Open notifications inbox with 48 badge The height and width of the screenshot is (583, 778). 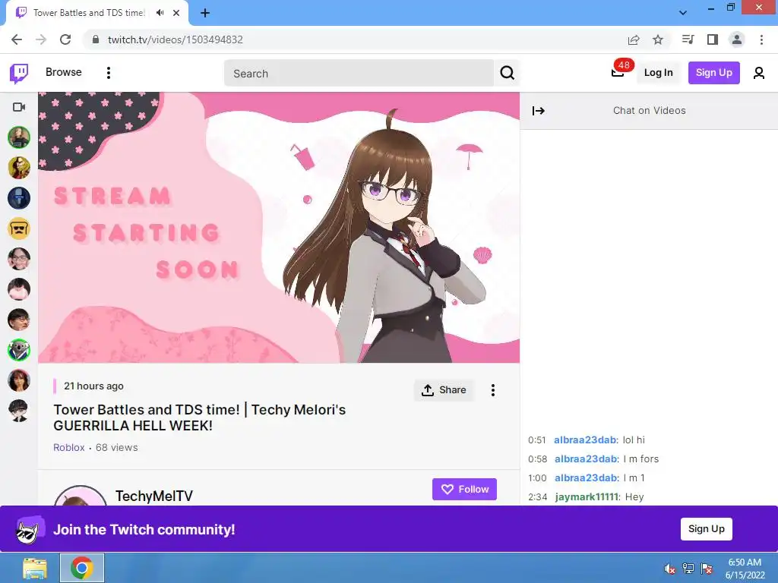pyautogui.click(x=618, y=72)
